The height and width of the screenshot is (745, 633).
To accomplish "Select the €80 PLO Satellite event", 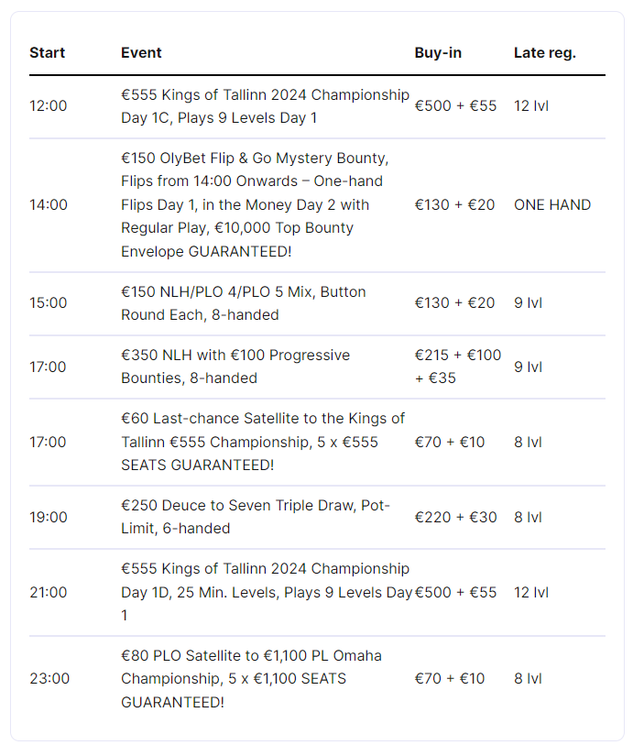I will (x=251, y=679).
